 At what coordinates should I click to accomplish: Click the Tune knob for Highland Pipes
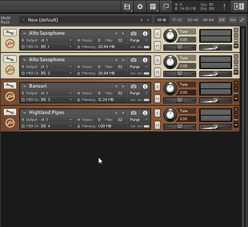[170, 115]
